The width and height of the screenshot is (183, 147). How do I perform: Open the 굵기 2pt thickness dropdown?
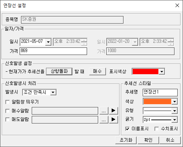[174, 120]
